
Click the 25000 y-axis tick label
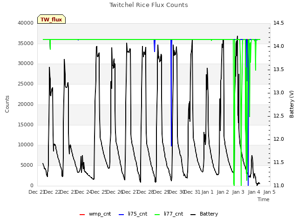26,84
